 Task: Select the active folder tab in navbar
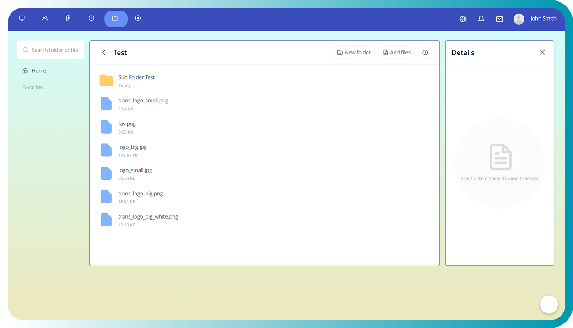(115, 19)
